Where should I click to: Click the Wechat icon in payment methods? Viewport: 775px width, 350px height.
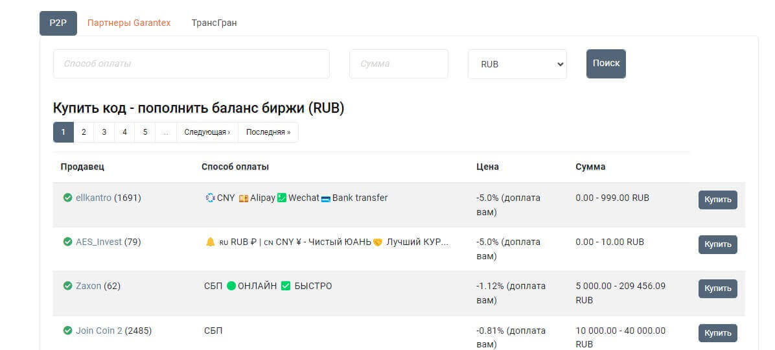(282, 198)
